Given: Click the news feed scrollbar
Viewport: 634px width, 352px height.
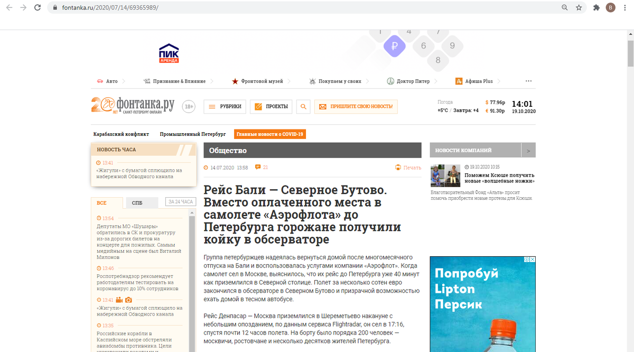Looking at the screenshot, I should click(192, 280).
